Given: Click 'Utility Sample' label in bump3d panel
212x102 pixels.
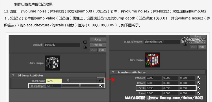Looking at the screenshot, I should [36, 63].
